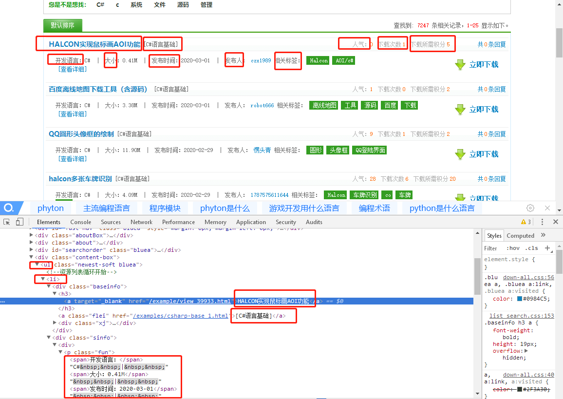Collapse div class sinfo node
This screenshot has height=399, width=563.
point(49,338)
